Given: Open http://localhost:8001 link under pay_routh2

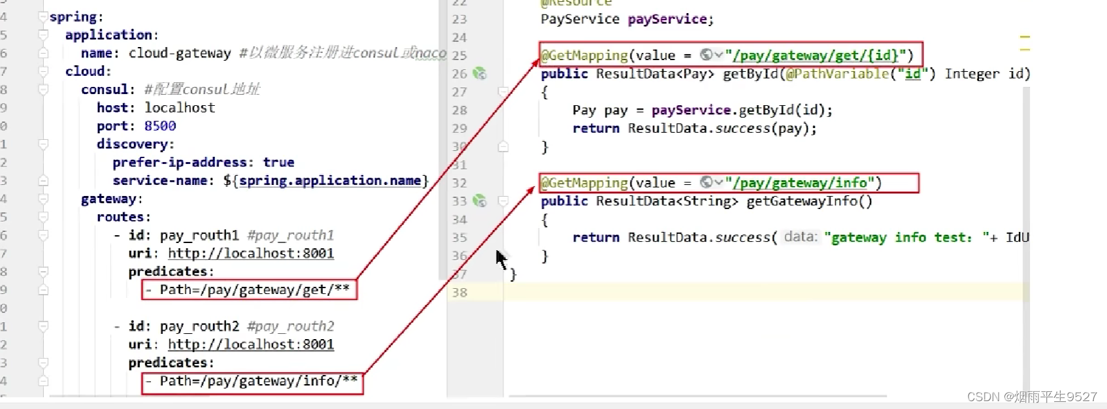Looking at the screenshot, I should 251,344.
